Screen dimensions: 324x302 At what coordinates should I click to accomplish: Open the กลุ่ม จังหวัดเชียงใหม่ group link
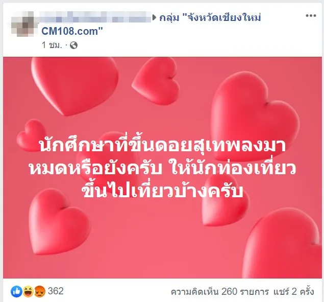210,18
